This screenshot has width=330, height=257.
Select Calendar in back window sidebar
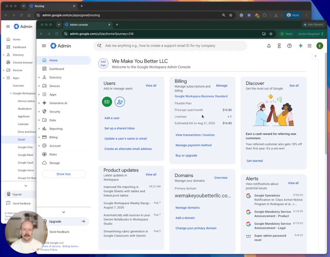pyautogui.click(x=23, y=124)
